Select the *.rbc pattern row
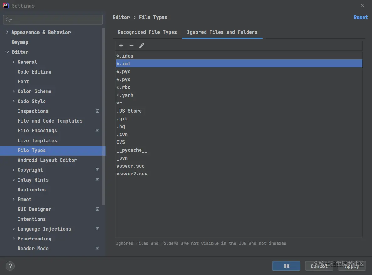 [239, 87]
